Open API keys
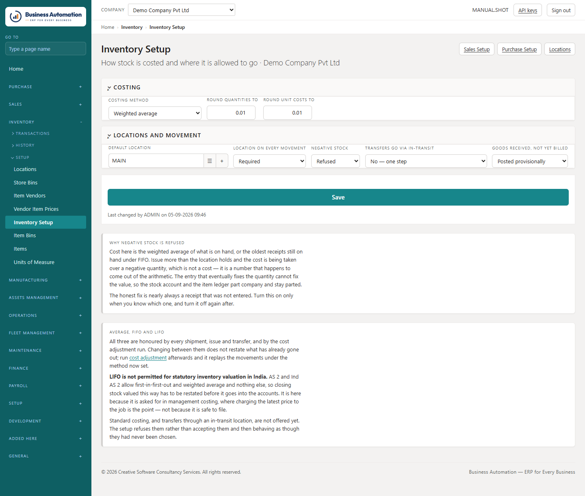Screen dimensions: 585x496 528,10
